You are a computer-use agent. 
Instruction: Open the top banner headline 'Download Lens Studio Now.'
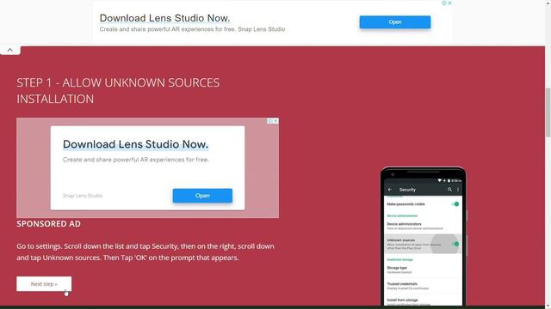[164, 18]
